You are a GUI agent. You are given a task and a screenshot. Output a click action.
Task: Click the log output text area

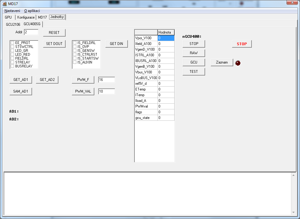tap(147, 194)
